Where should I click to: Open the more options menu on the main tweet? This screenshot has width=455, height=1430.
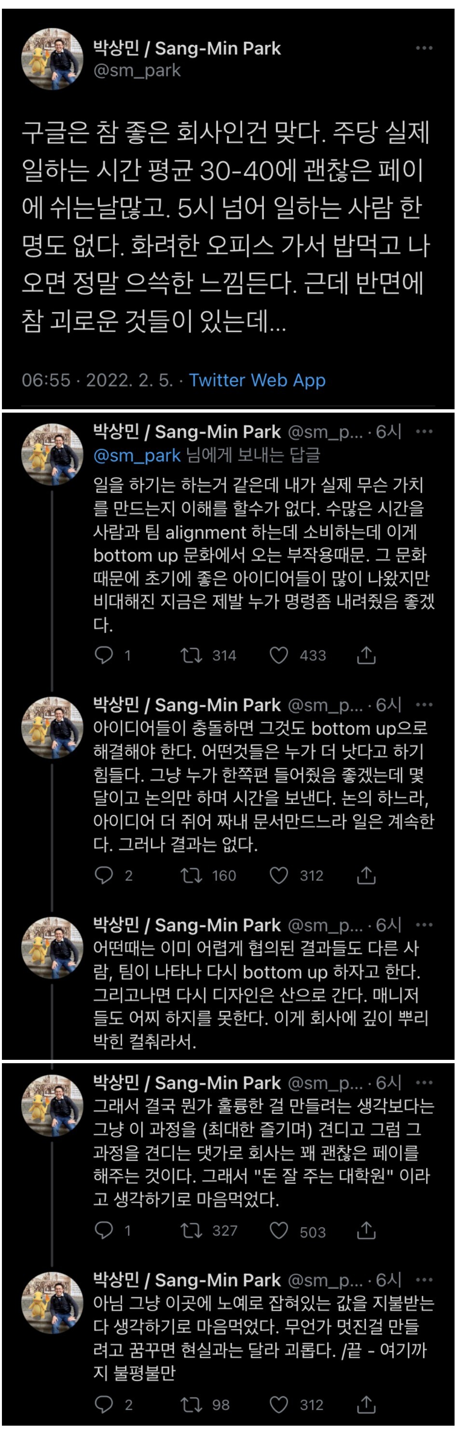coord(424,48)
